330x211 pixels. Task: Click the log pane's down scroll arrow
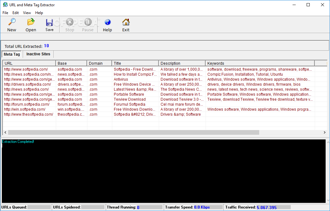click(328, 200)
